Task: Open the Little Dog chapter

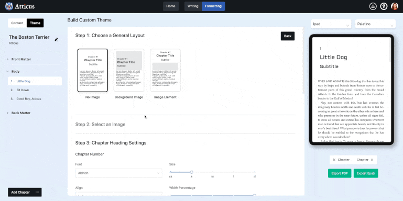Action: pos(35,81)
